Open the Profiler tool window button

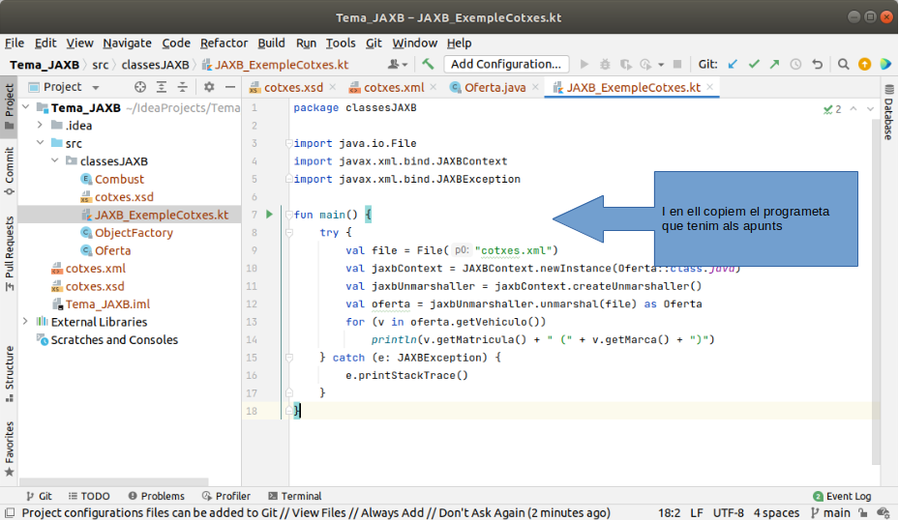tap(225, 496)
